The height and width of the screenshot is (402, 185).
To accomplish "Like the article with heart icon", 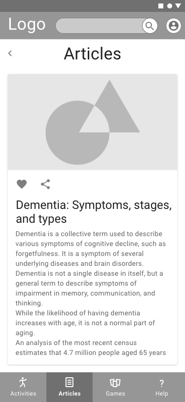I will pyautogui.click(x=22, y=184).
